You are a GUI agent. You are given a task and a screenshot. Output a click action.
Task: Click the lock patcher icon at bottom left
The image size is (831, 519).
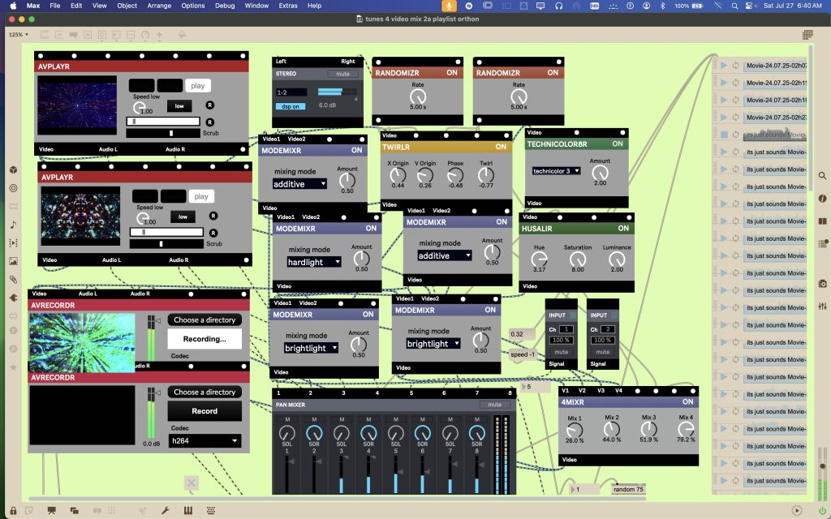coord(13,511)
